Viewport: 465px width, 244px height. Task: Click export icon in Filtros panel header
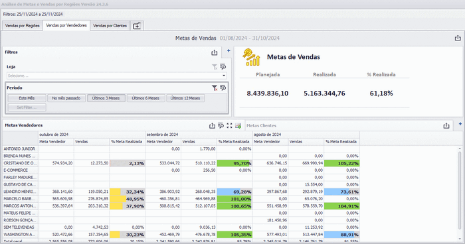(x=214, y=52)
